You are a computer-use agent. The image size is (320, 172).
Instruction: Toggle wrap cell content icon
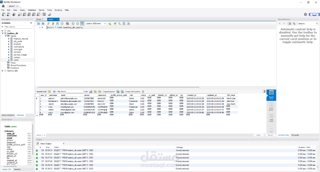click(x=143, y=92)
